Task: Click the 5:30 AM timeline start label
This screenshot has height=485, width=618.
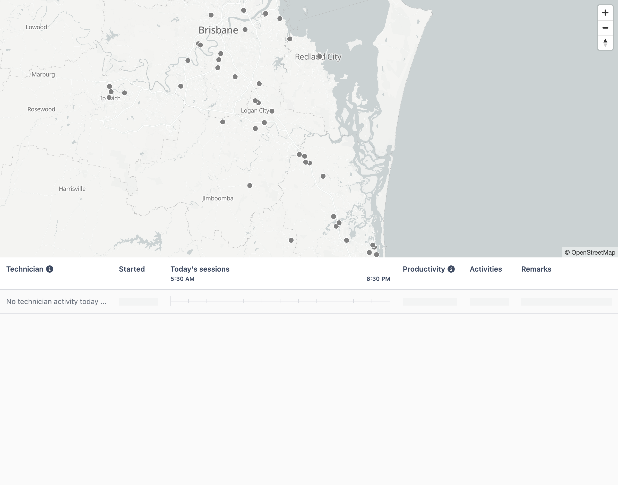Action: [x=182, y=279]
